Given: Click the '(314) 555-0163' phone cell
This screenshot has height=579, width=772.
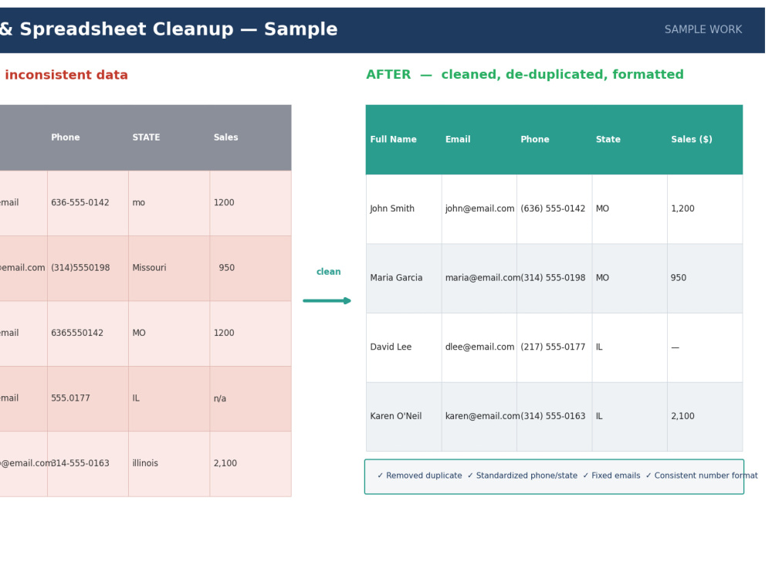Looking at the screenshot, I should (x=553, y=416).
